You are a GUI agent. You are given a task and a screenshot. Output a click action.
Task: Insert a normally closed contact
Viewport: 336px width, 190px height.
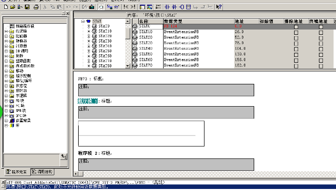tap(174, 7)
